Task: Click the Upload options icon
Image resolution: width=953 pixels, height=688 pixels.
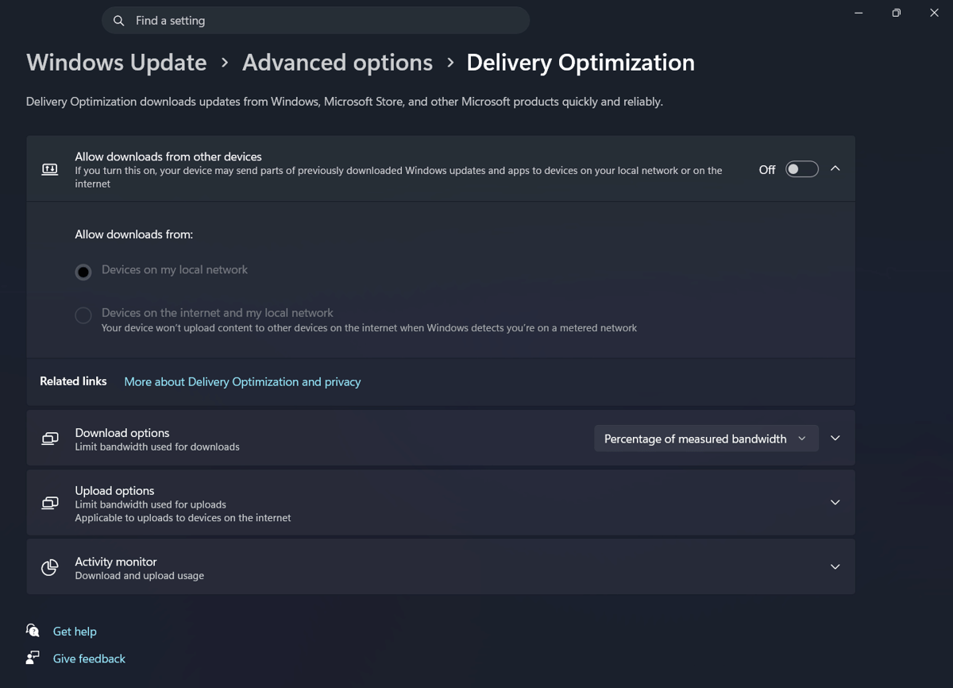Action: pyautogui.click(x=49, y=503)
